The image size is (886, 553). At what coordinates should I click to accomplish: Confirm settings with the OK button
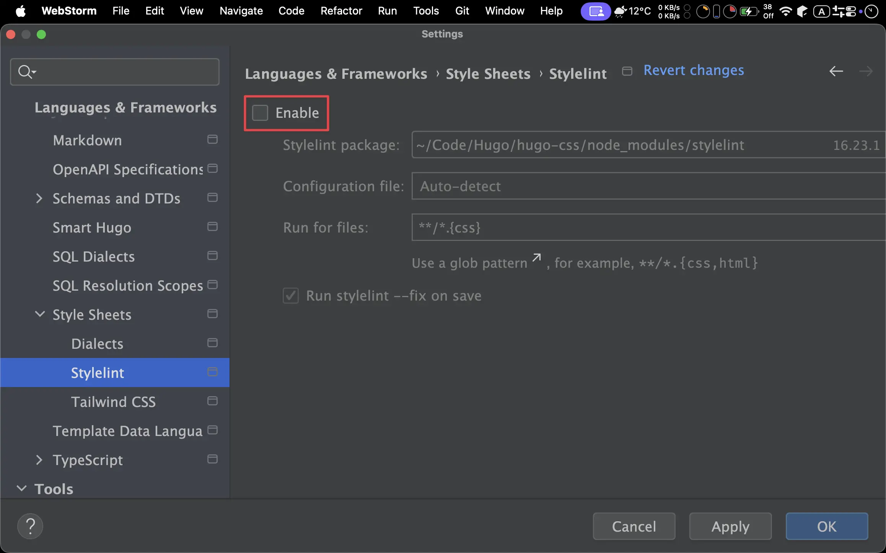pos(827,526)
